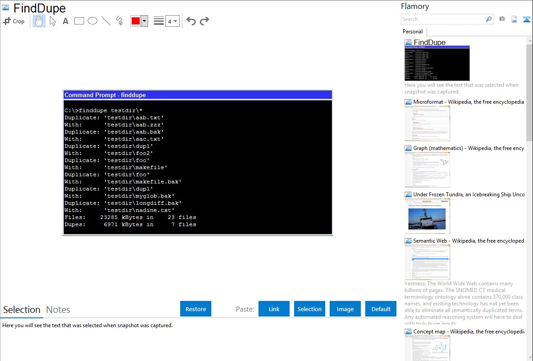This screenshot has height=361, width=533.
Task: Click the Restore button
Action: [196, 309]
